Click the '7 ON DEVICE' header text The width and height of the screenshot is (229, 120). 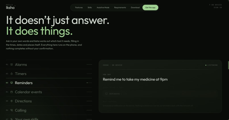215,5
